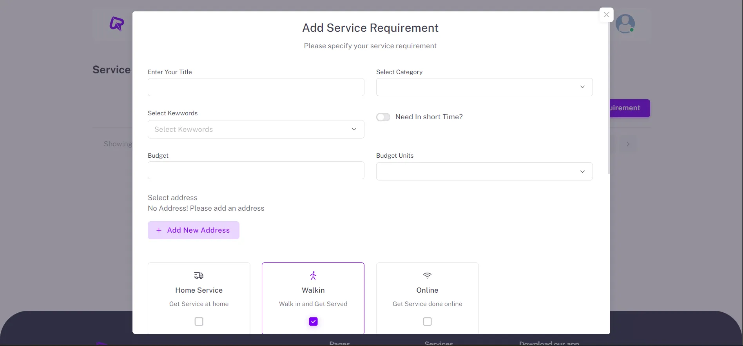
Task: Enable the Need In short Time toggle
Action: coord(383,117)
